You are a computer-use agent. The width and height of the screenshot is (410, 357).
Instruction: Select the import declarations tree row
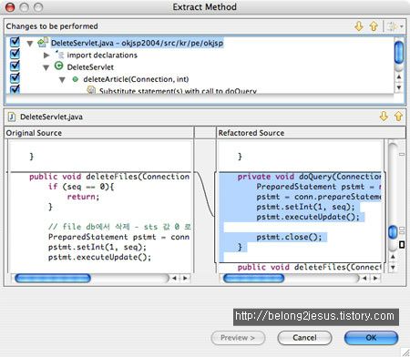click(x=102, y=55)
